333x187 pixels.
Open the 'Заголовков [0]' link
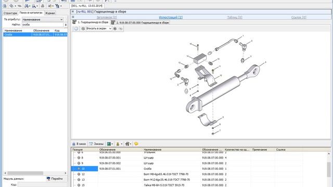pos(107,17)
